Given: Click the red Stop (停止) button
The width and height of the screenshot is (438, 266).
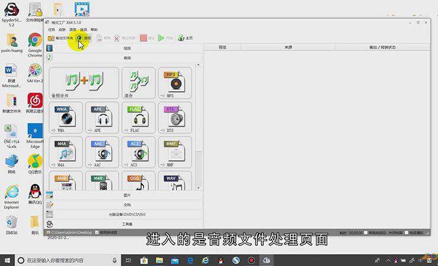Looking at the screenshot, I should [x=147, y=38].
